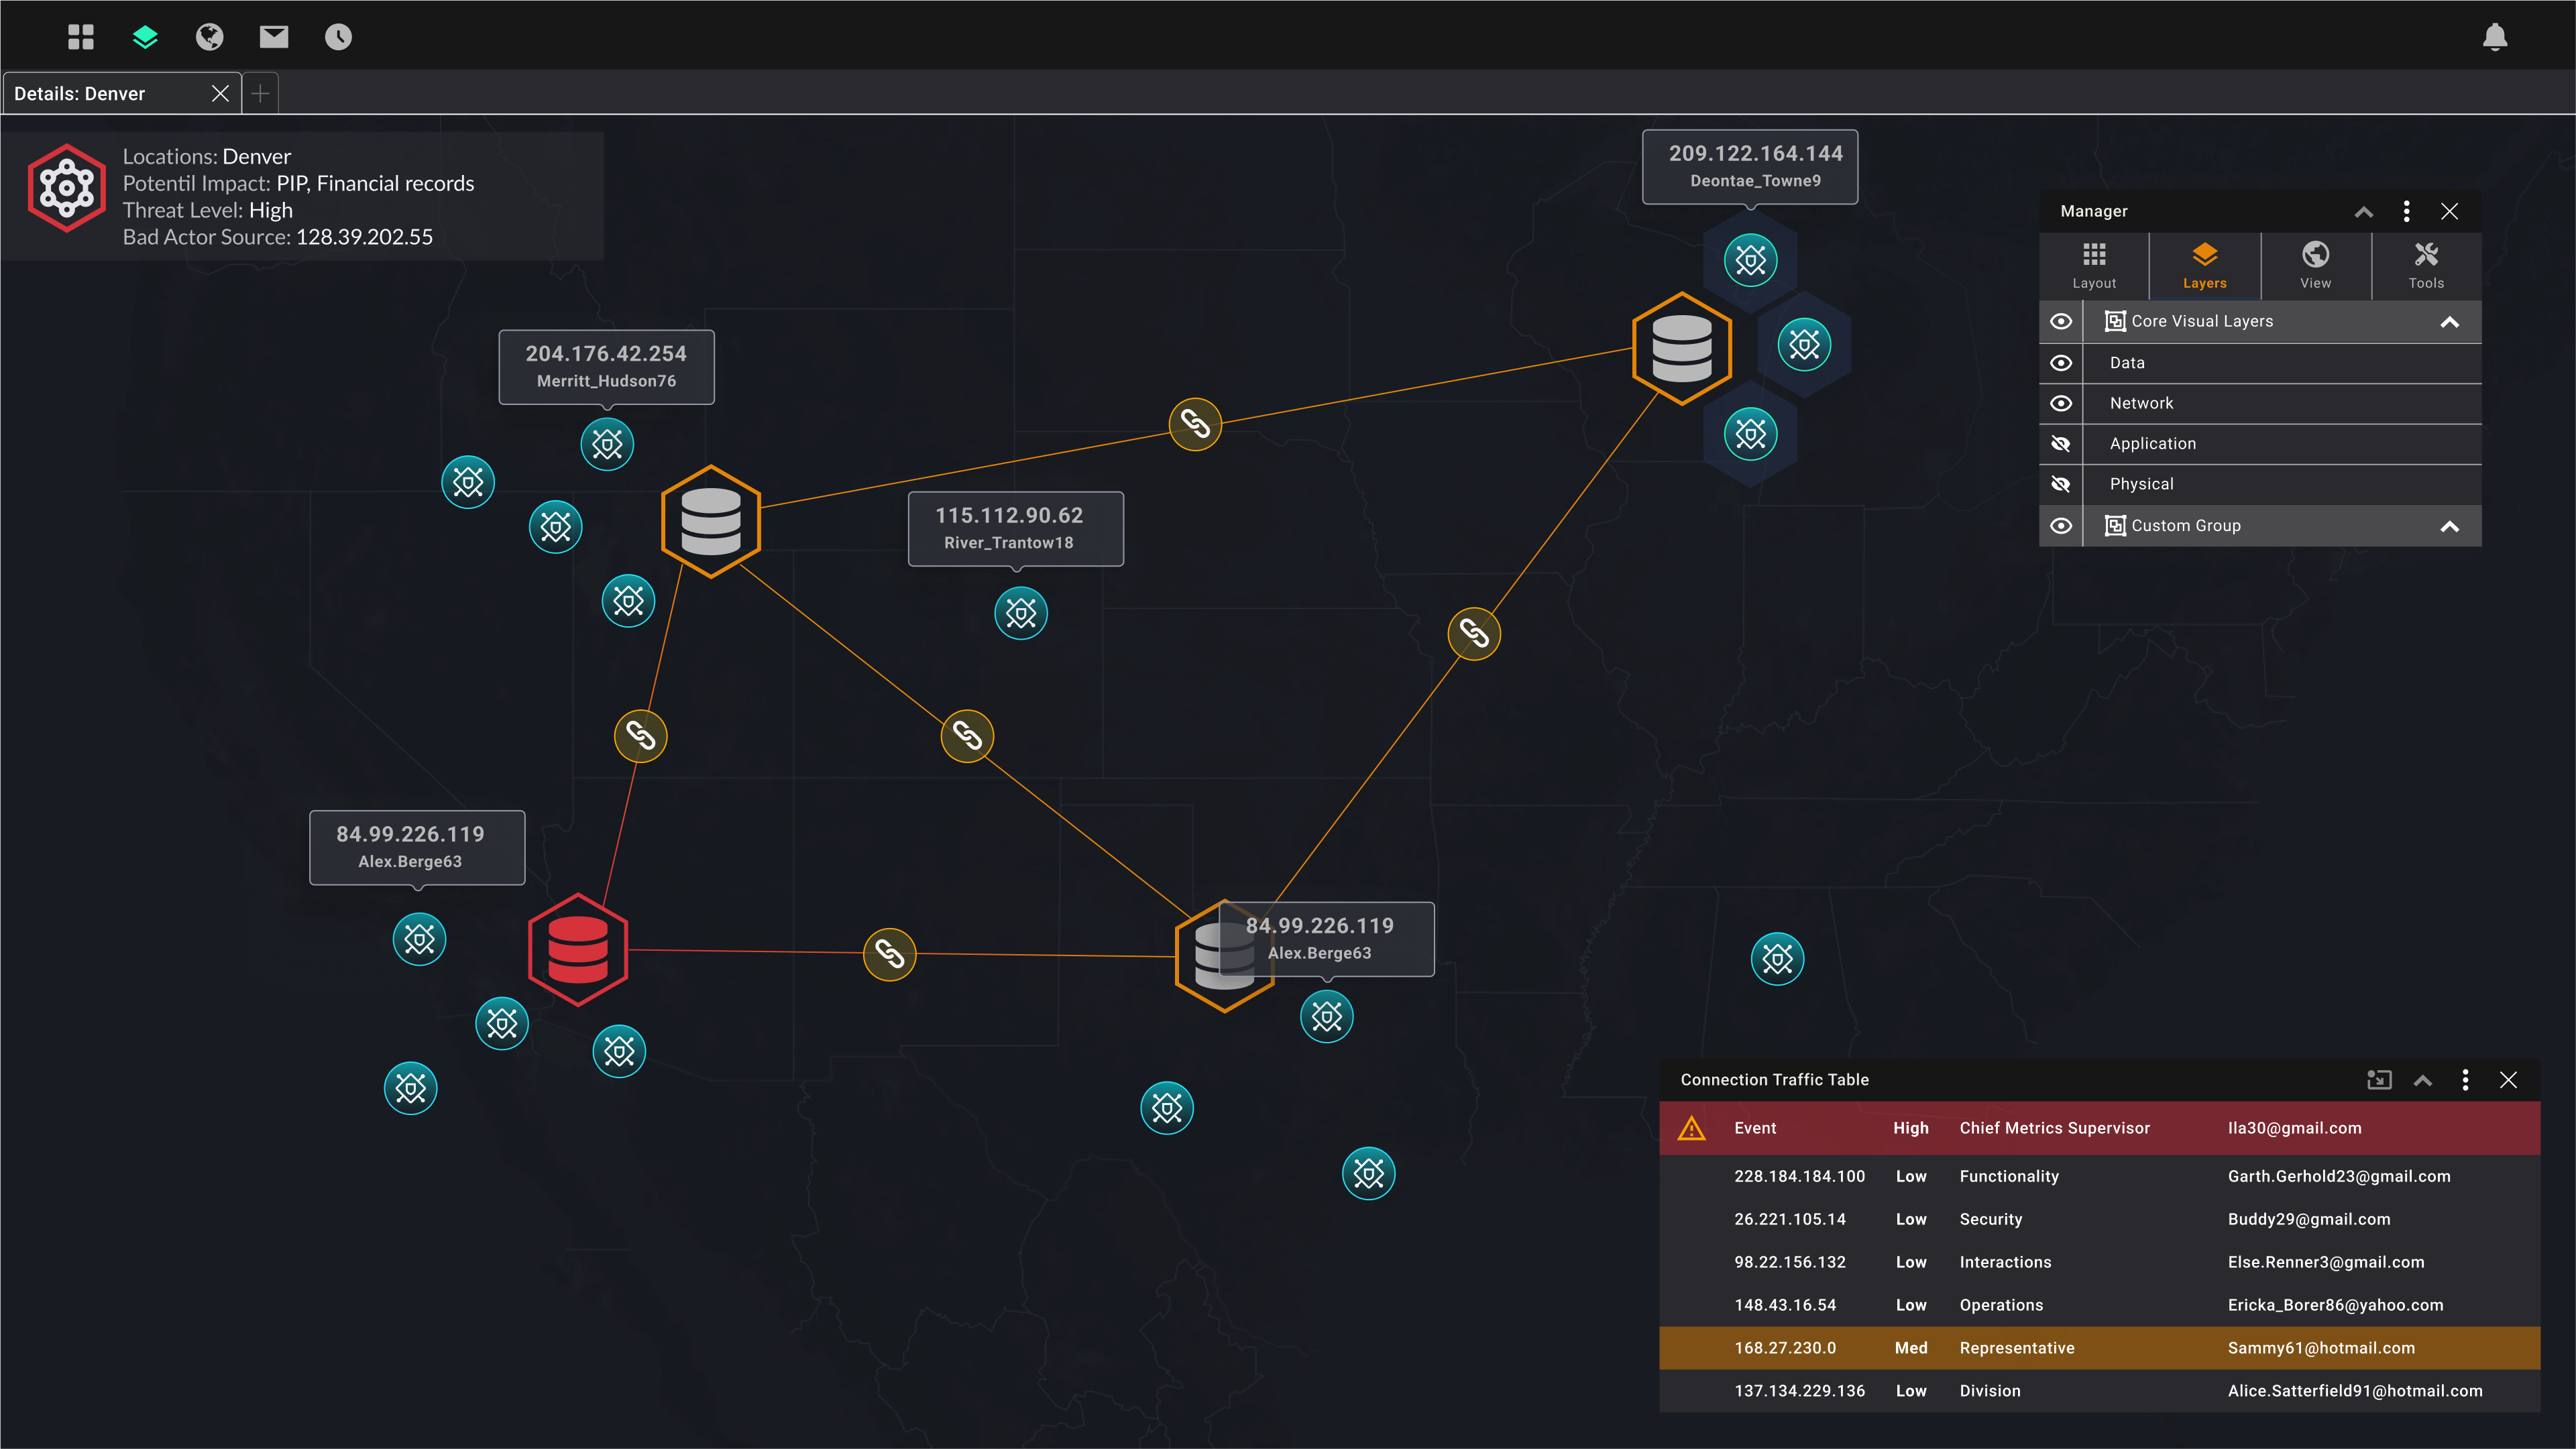Select the database node near Deontae_Towne9
Screen dimensions: 2576x1449
[x=1682, y=348]
